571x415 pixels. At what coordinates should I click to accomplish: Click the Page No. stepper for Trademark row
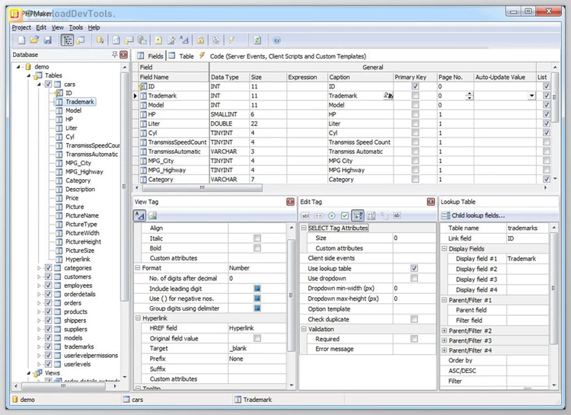(x=470, y=96)
